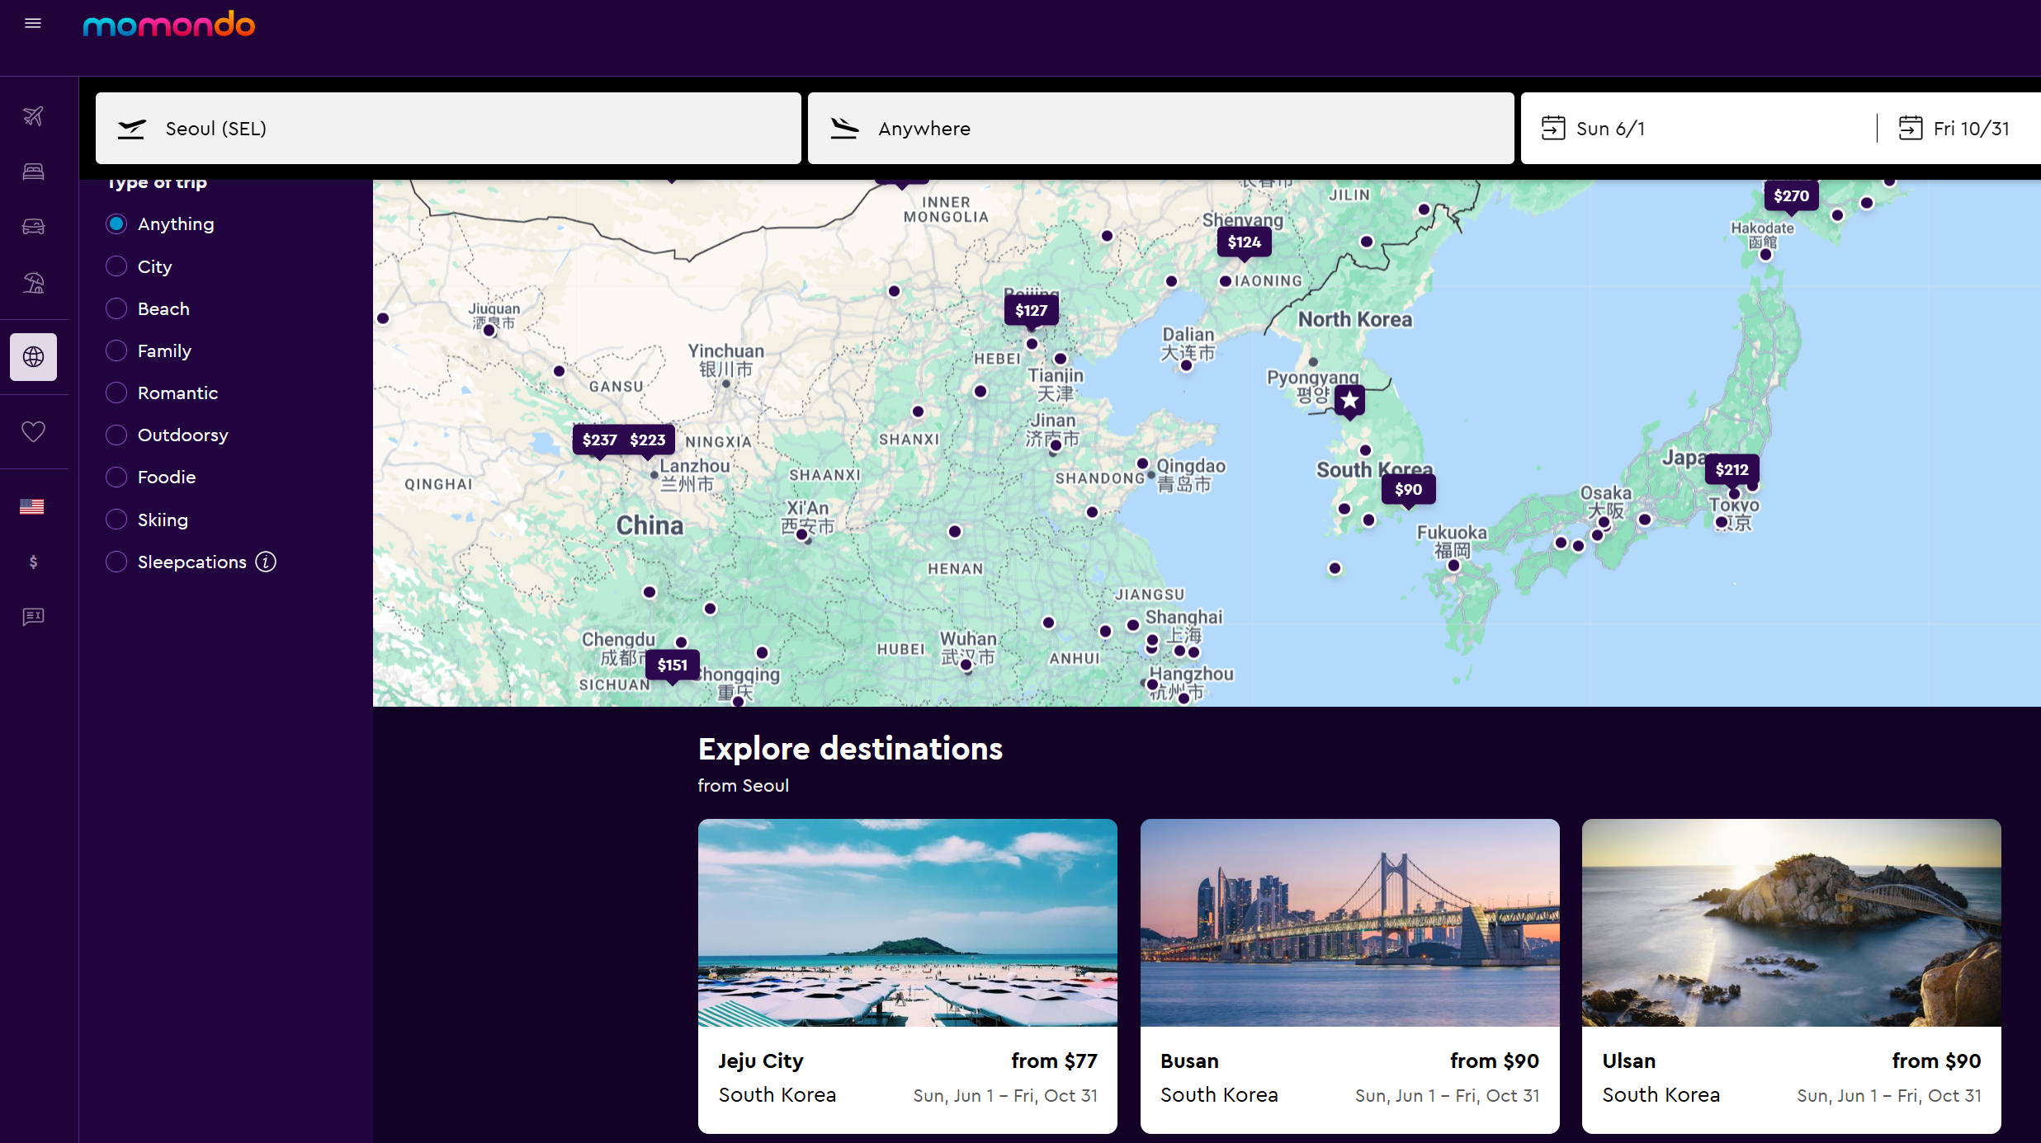Select the Beach trip type
Screen dimensions: 2041x1143
(116, 308)
